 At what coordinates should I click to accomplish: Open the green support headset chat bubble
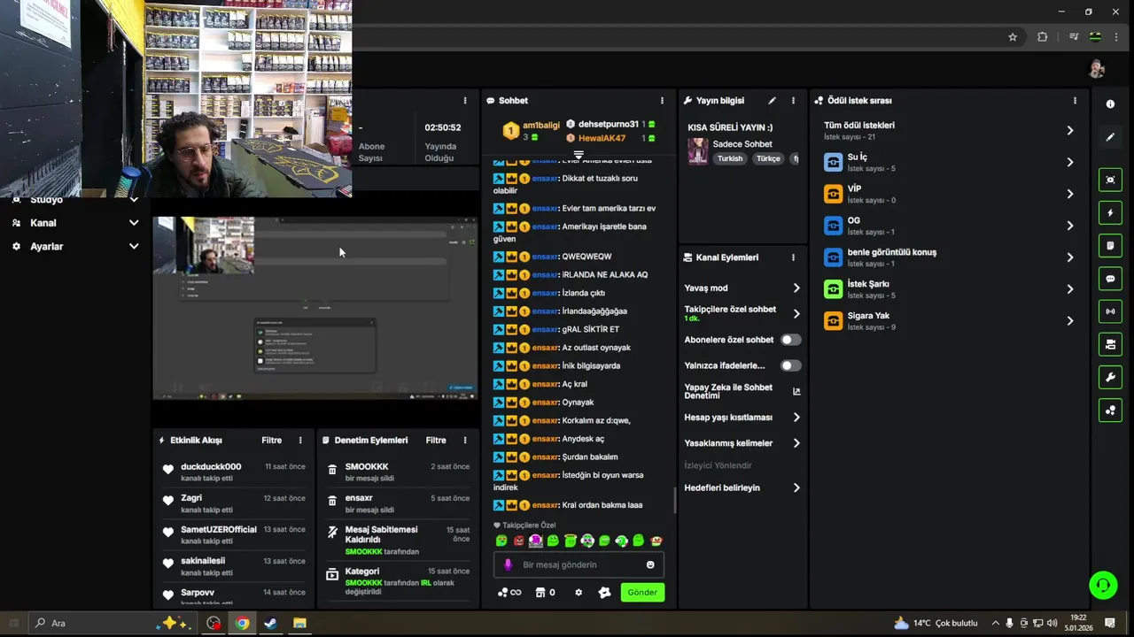1103,585
